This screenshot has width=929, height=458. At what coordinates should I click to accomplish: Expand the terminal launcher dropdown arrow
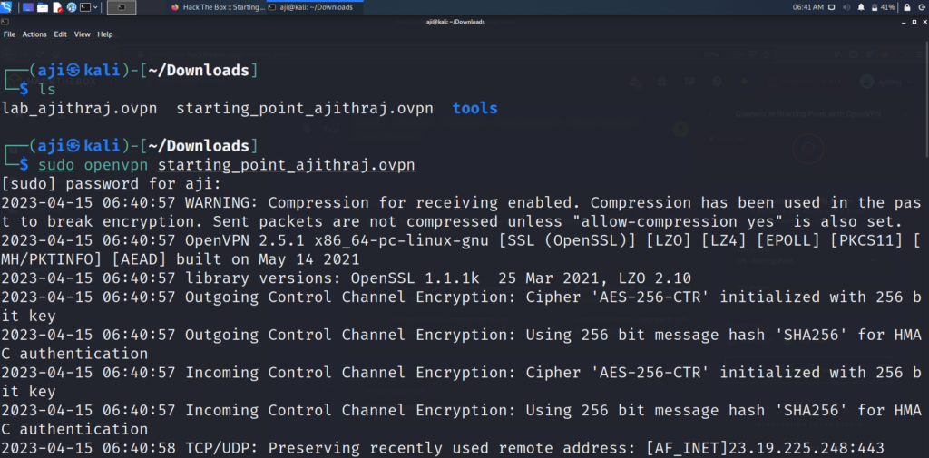(95, 7)
